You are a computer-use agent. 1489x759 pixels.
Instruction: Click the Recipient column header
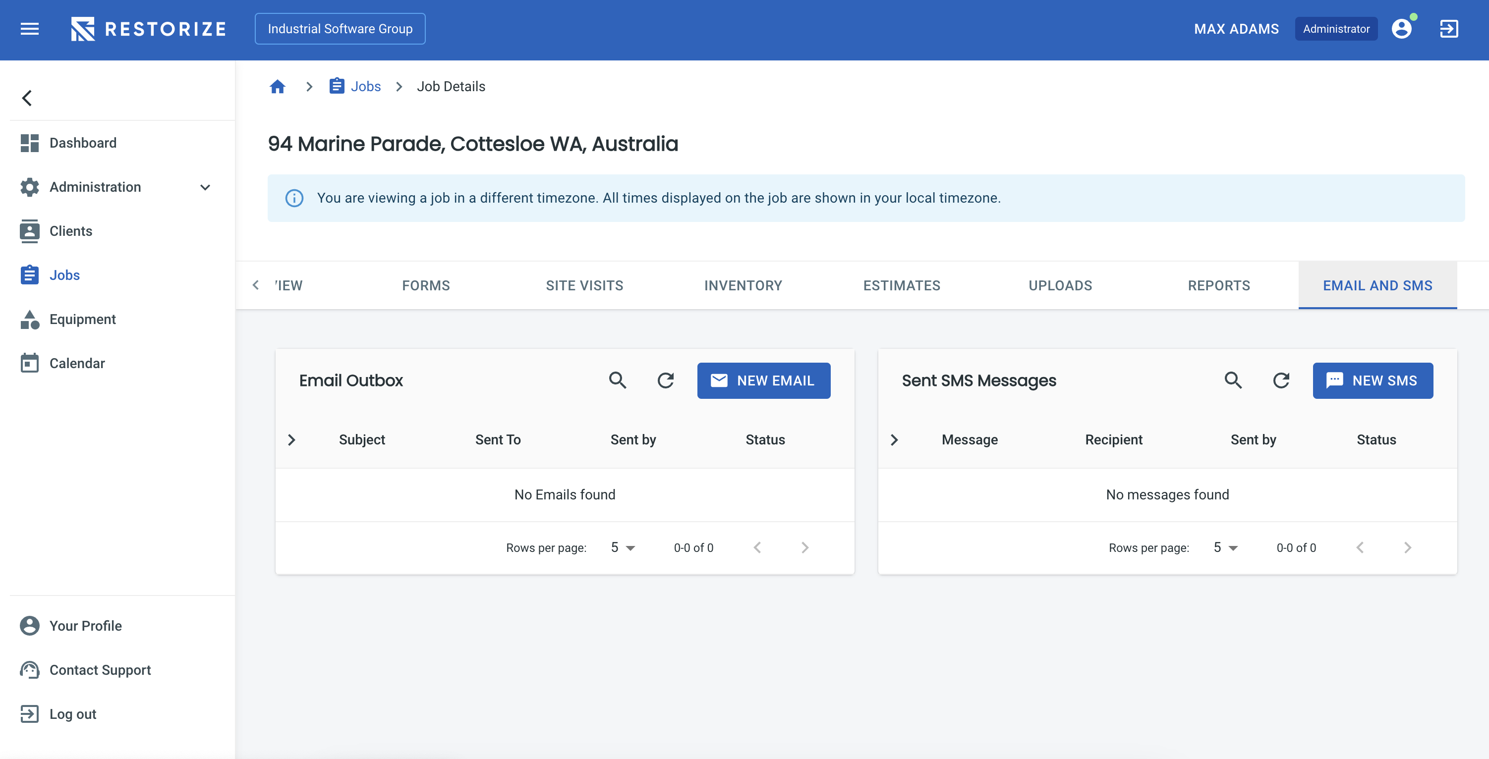pyautogui.click(x=1113, y=439)
